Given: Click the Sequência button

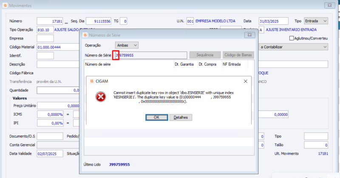Looking at the screenshot, I should pyautogui.click(x=205, y=55).
